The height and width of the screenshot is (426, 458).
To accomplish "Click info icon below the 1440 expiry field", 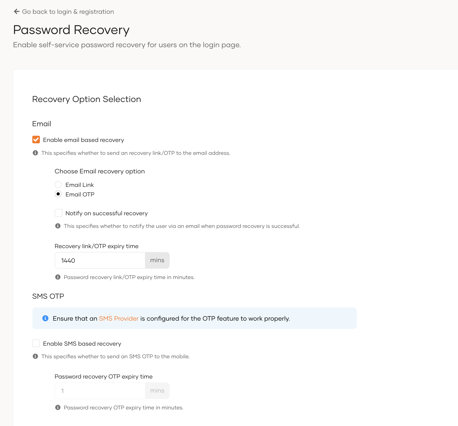I will (58, 277).
